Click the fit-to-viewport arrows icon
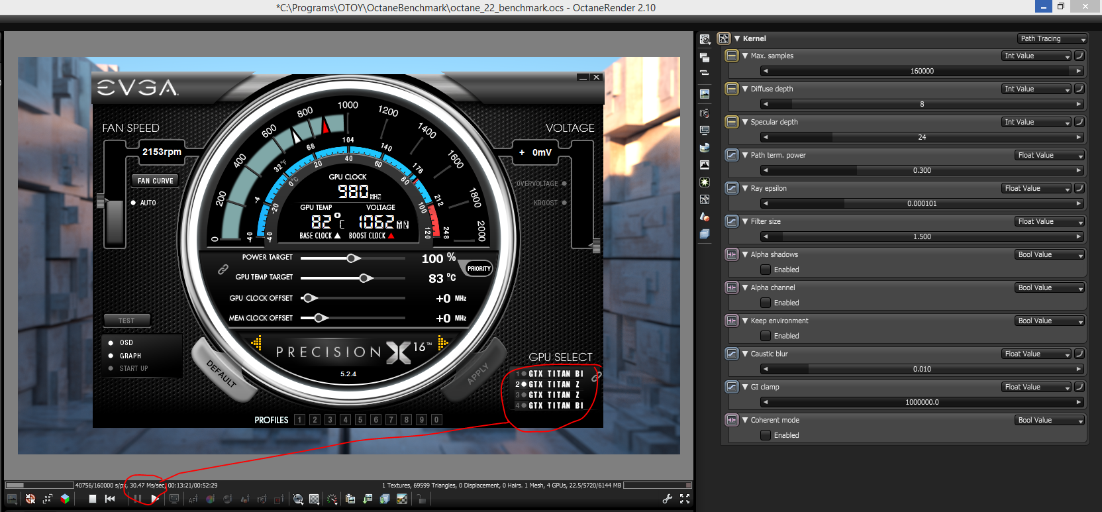The image size is (1102, 512). tap(48, 499)
